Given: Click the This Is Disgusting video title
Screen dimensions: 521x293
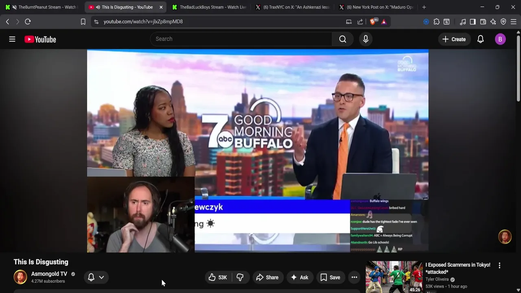Looking at the screenshot, I should [41, 262].
